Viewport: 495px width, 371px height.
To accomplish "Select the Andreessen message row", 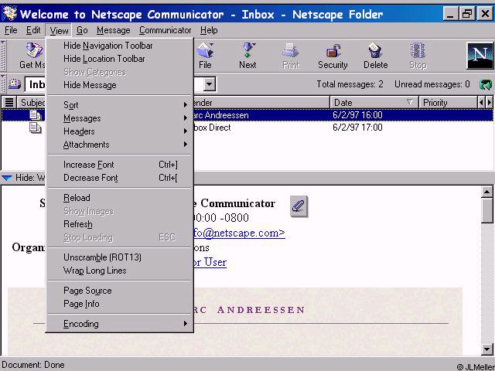I will pyautogui.click(x=247, y=115).
